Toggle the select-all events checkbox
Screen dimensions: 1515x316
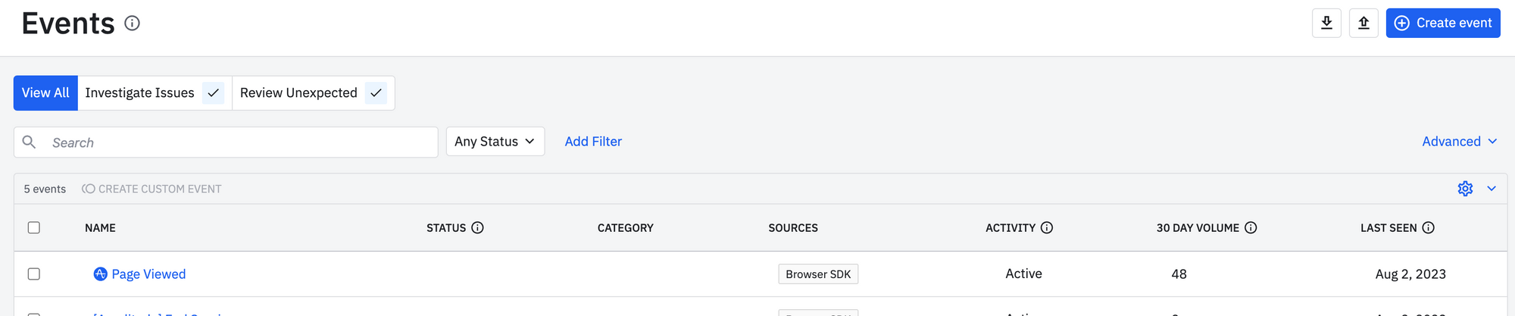(34, 227)
